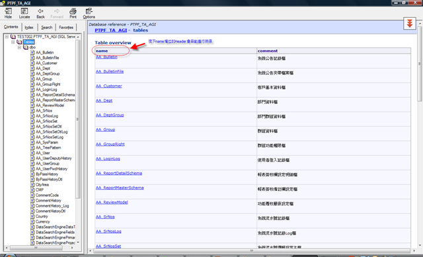Click the tree panel vertical scrollbar
Image resolution: width=423 pixels, height=257 pixels.
pyautogui.click(x=78, y=119)
